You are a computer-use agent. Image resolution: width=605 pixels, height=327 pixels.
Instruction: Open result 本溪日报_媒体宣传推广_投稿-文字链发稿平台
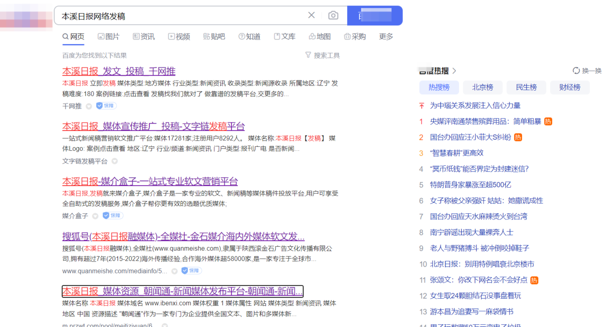pyautogui.click(x=153, y=126)
